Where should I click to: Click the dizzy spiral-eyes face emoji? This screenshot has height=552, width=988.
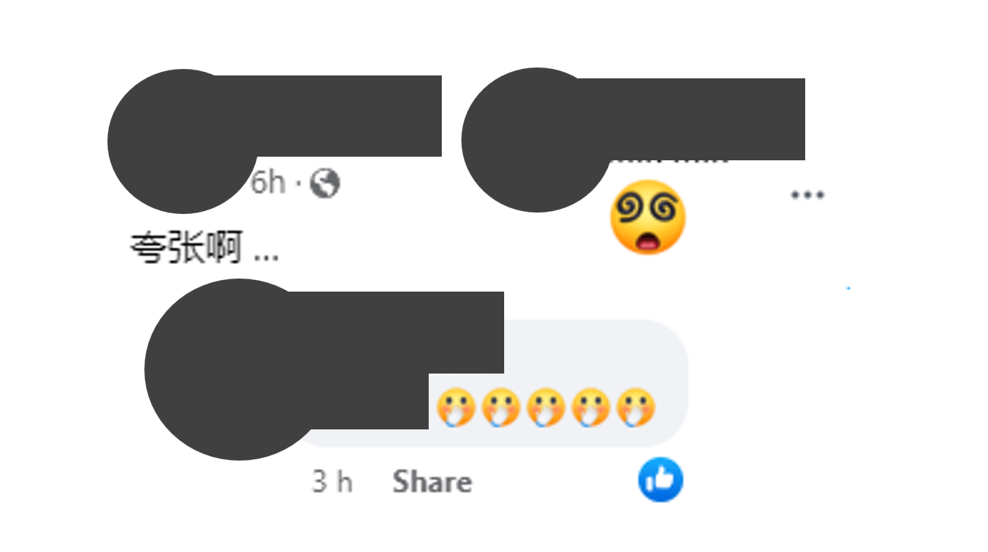pyautogui.click(x=648, y=217)
